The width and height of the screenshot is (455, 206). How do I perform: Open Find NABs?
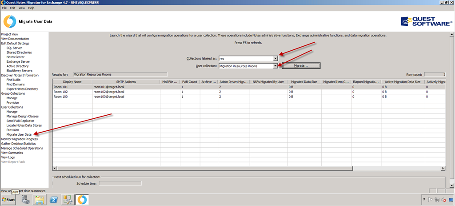(13, 80)
